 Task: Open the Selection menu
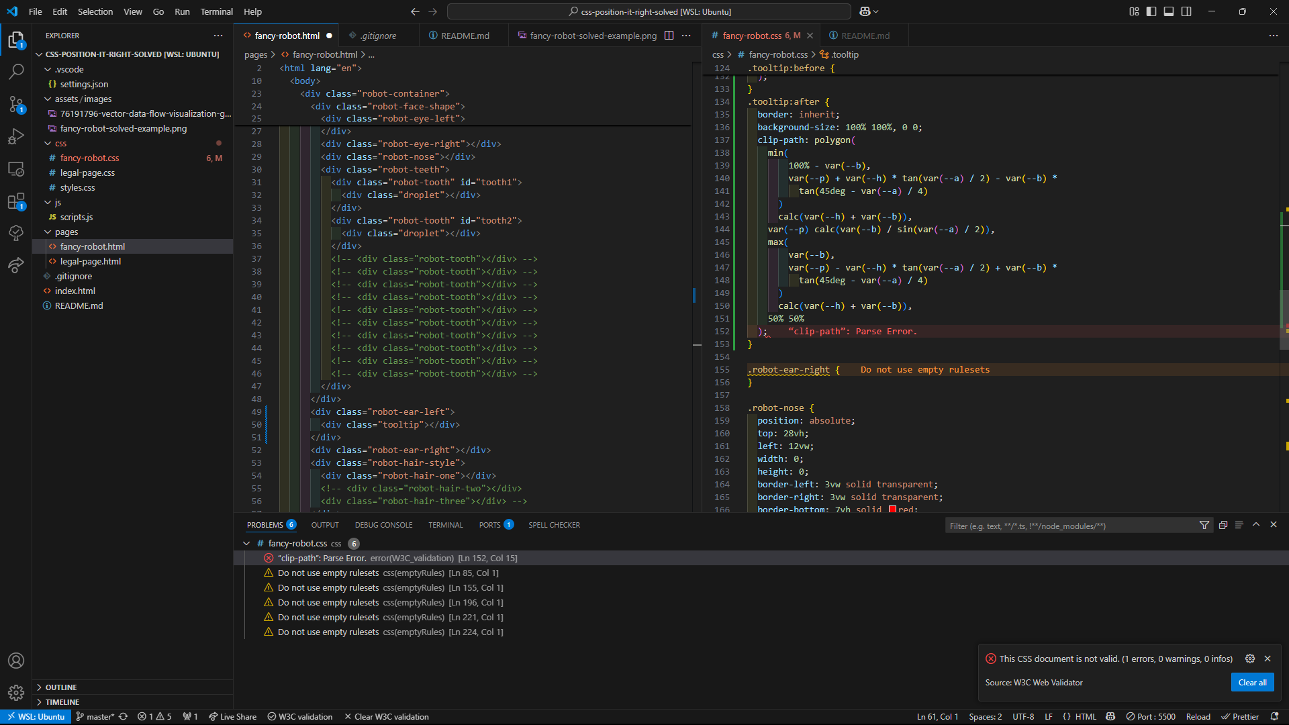[95, 11]
